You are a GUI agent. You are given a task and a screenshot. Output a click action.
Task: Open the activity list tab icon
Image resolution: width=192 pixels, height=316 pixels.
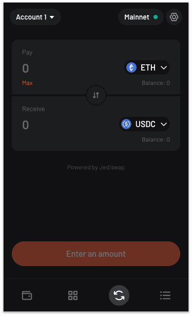[165, 295]
